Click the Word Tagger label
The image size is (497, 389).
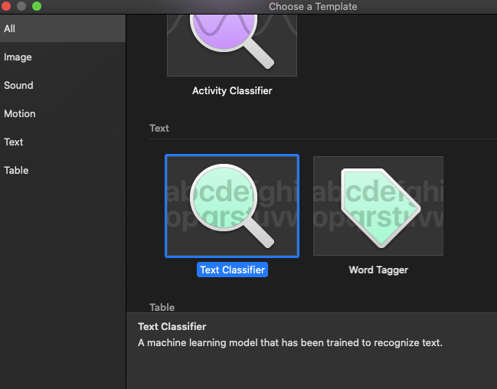378,270
